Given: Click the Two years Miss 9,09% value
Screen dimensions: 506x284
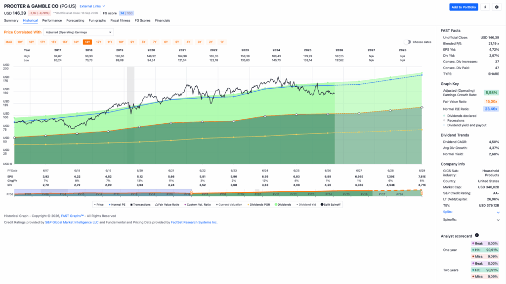Looking at the screenshot, I should tap(485, 277).
